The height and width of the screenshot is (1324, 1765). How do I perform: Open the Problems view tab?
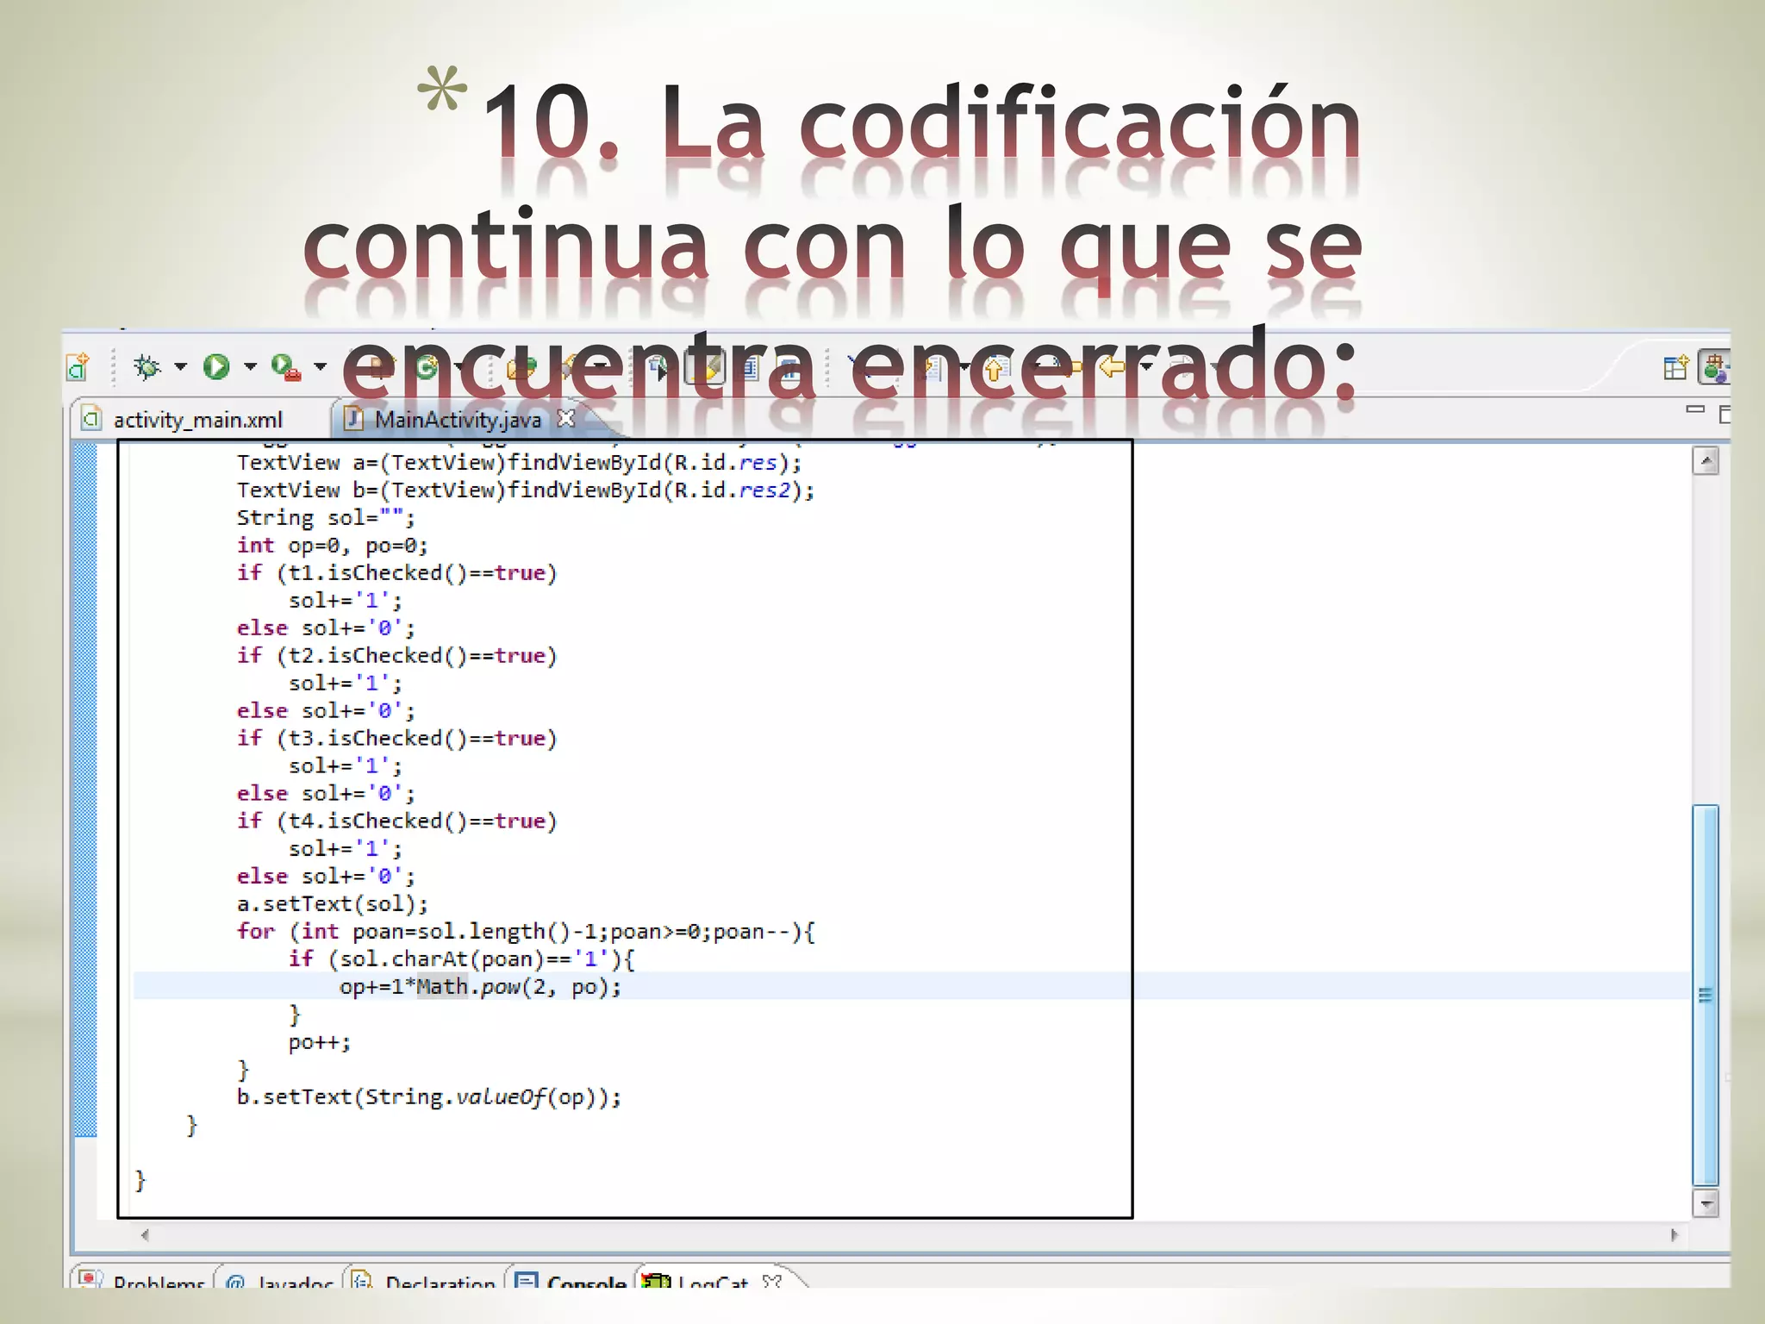(x=158, y=1283)
